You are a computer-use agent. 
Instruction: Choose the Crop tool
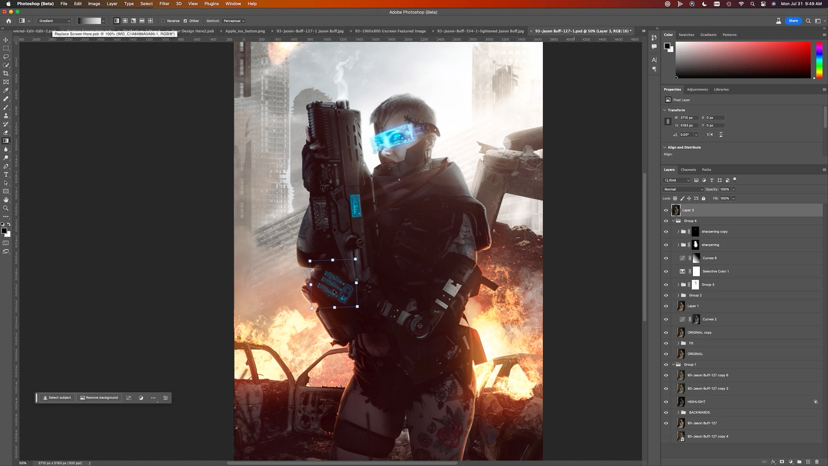click(x=6, y=74)
